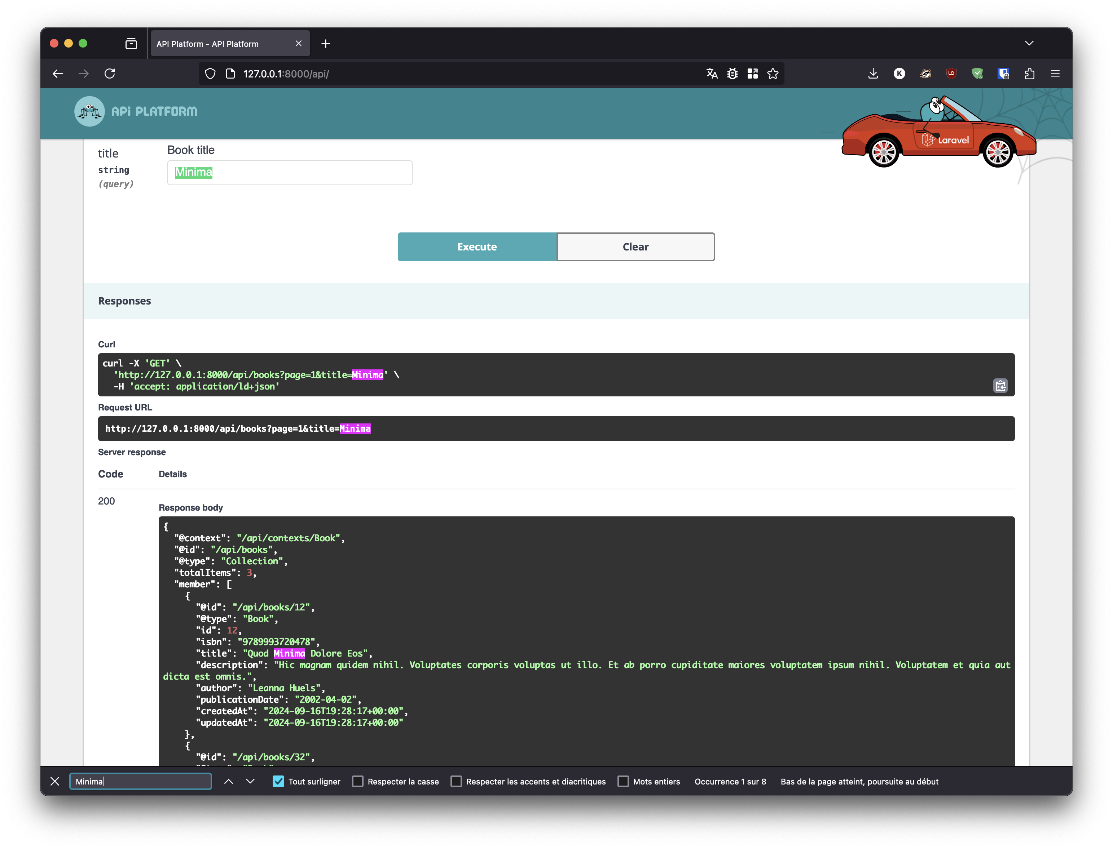Open the uBlock Origin extension
This screenshot has height=849, width=1113.
(951, 74)
